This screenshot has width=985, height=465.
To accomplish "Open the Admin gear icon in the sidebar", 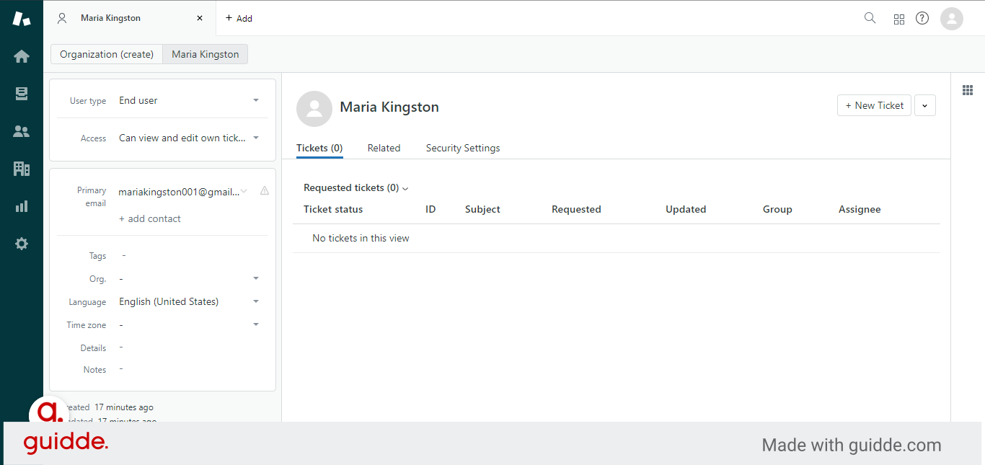I will (x=22, y=243).
